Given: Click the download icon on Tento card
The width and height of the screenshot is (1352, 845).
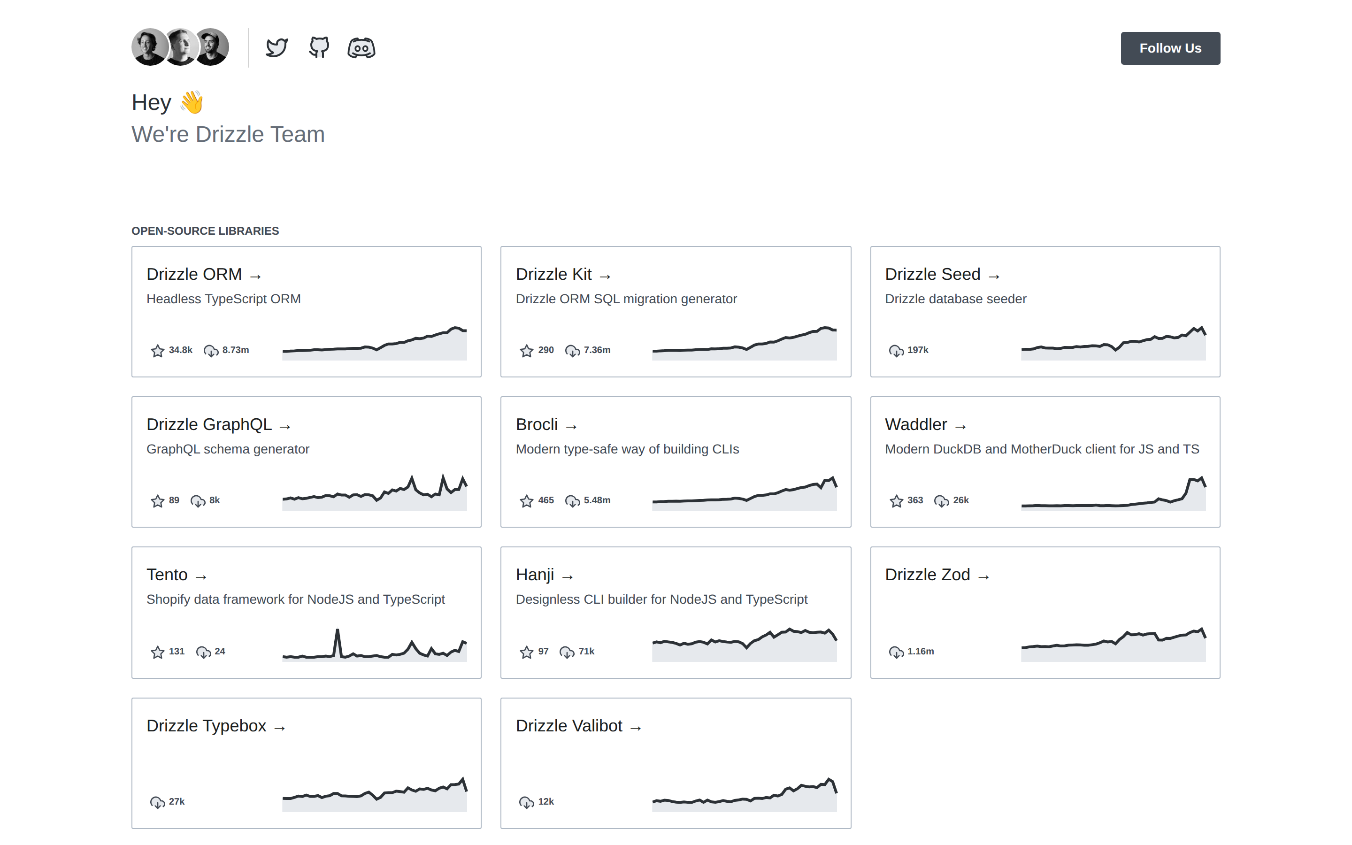Looking at the screenshot, I should click(x=203, y=652).
